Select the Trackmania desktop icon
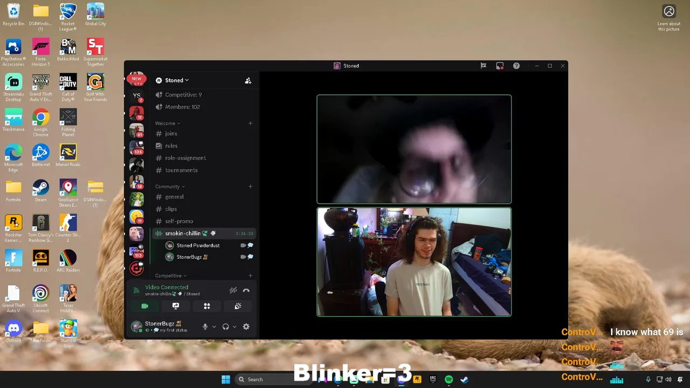690x388 pixels. (x=13, y=120)
